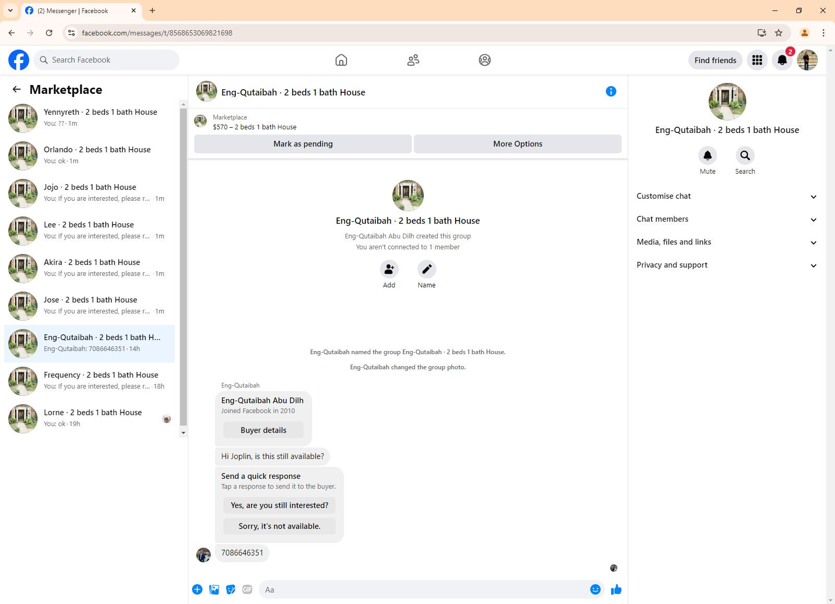
Task: Reload the page in the browser
Action: click(49, 33)
